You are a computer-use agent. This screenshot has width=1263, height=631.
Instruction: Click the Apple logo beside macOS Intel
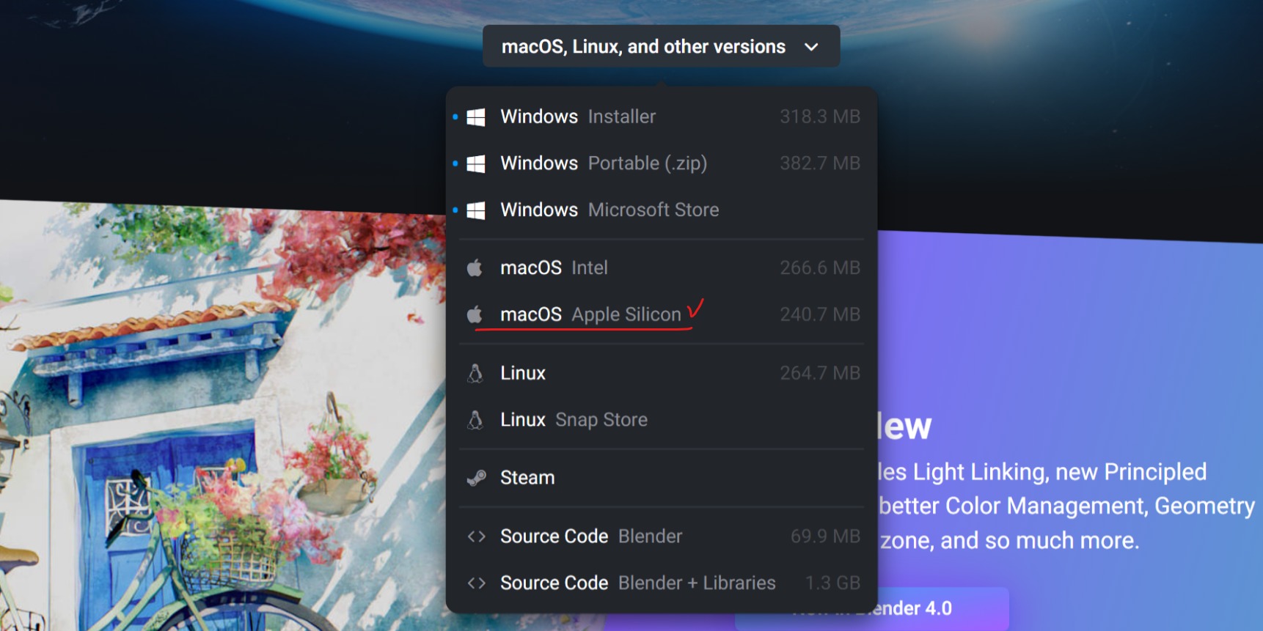point(475,268)
